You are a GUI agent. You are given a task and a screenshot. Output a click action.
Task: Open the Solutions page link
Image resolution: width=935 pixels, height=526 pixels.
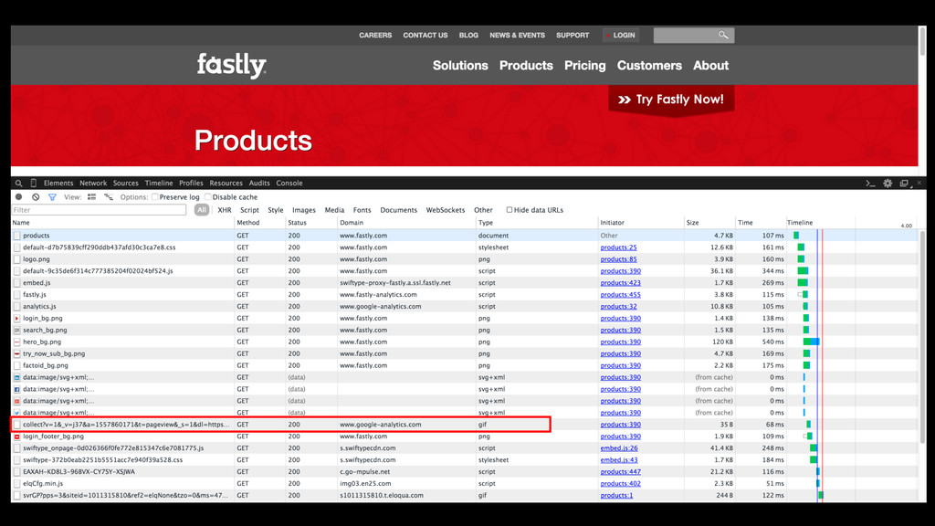(x=460, y=66)
